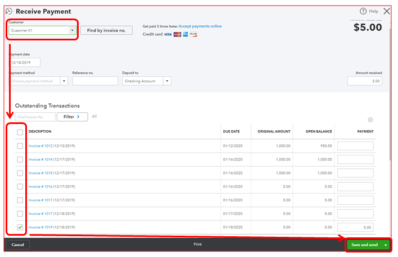Open Invoice # 1014 link
This screenshot has height=257, width=398.
(x=40, y=159)
